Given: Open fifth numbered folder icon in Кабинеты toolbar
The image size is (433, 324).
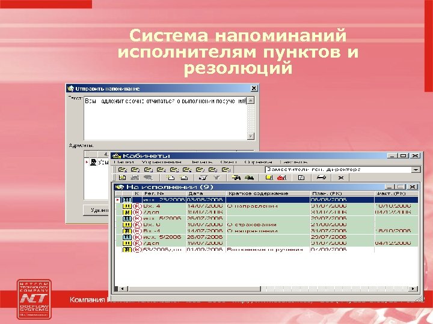Looking at the screenshot, I should 174,170.
